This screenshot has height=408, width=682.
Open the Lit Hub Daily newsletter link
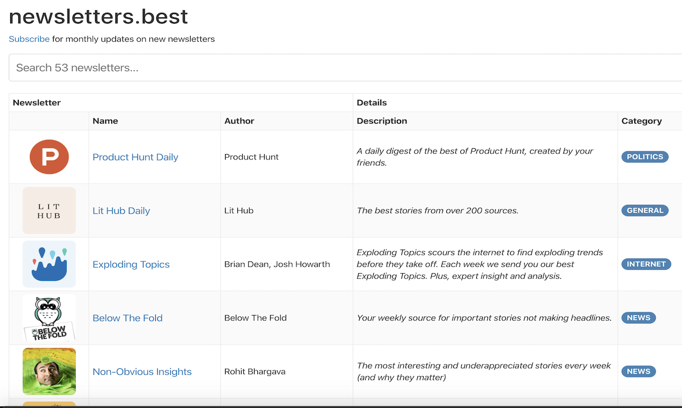click(x=121, y=210)
